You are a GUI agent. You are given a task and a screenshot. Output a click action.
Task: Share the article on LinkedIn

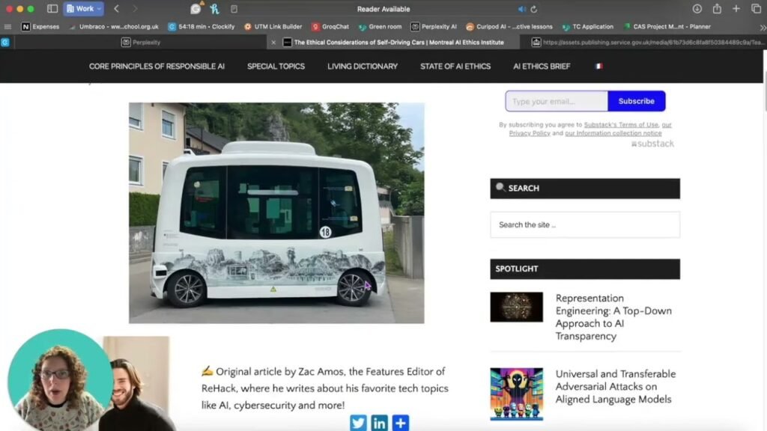click(379, 423)
